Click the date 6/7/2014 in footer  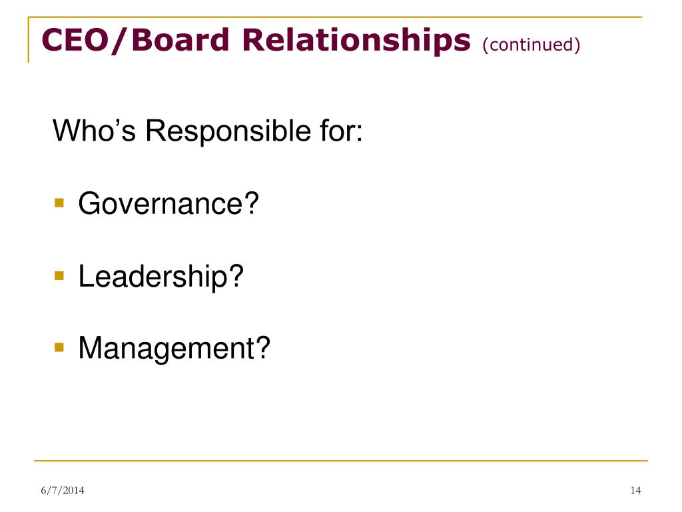point(63,490)
